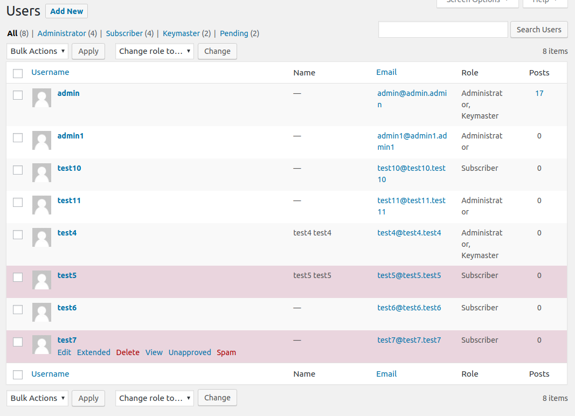Click the Search Users button
Viewport: 575px width, 416px height.
point(539,30)
